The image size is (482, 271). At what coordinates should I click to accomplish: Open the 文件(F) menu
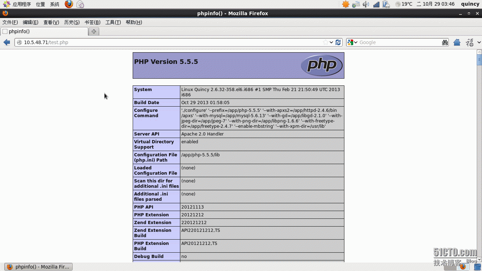tap(10, 22)
